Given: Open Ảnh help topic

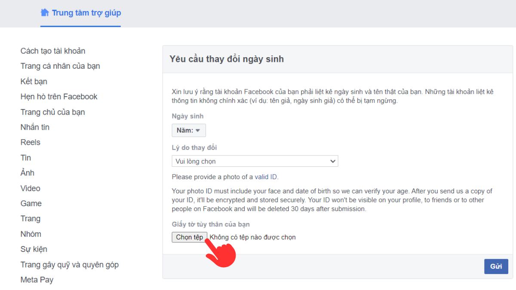Looking at the screenshot, I should point(28,173).
